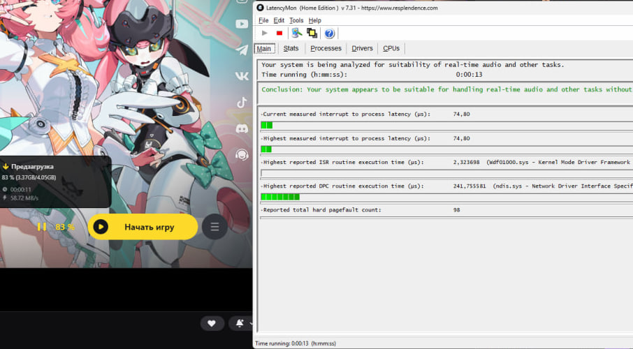The image size is (633, 349).
Task: Open LatencyMon help question mark icon
Action: pos(329,34)
